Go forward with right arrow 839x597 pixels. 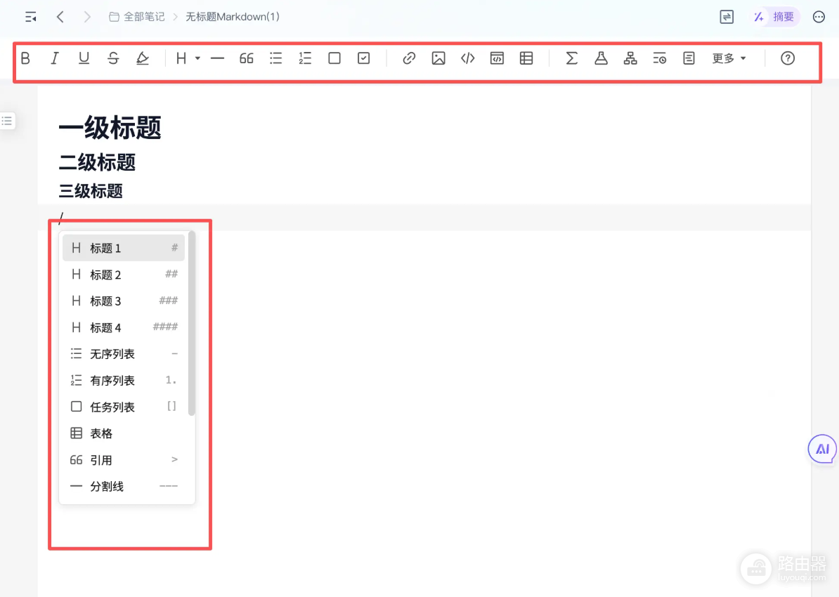pyautogui.click(x=87, y=17)
